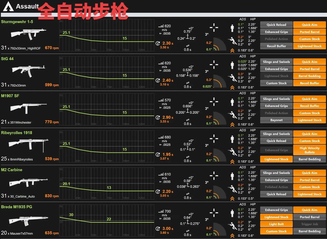This screenshot has width=327, height=239.
Task: Open the Ribeyrolles 1918 weapon name link
Action: [x=16, y=133]
